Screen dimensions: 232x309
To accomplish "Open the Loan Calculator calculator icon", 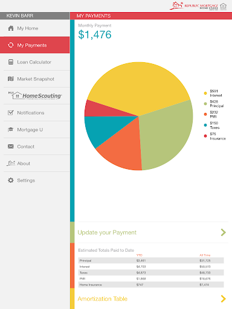I will (11, 62).
